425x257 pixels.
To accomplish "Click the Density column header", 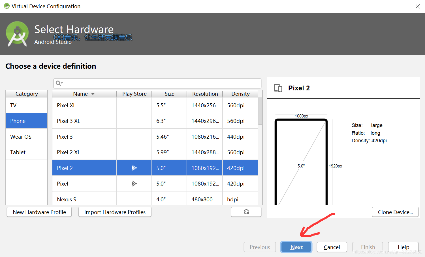I will [x=240, y=94].
